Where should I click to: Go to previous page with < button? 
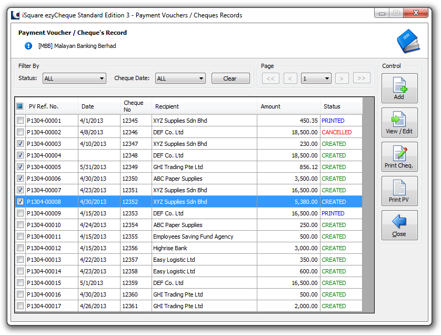(290, 78)
